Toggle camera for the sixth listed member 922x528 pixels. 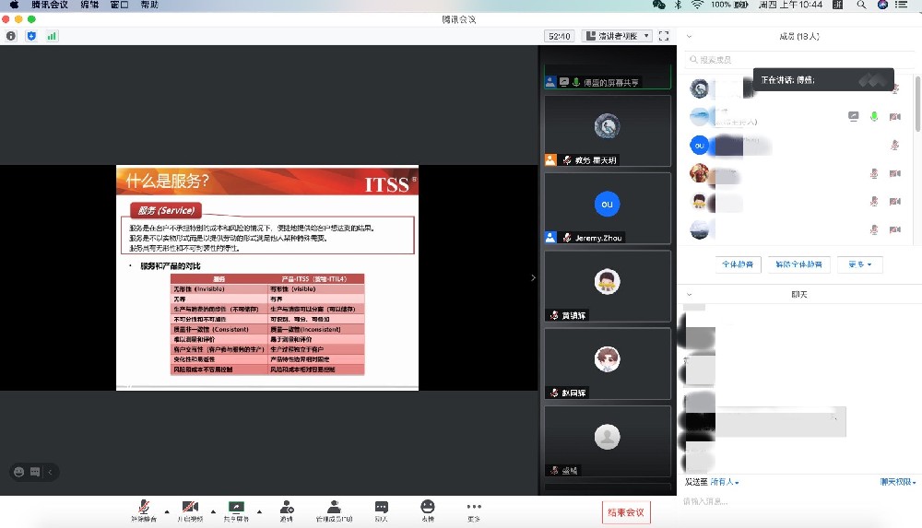895,229
